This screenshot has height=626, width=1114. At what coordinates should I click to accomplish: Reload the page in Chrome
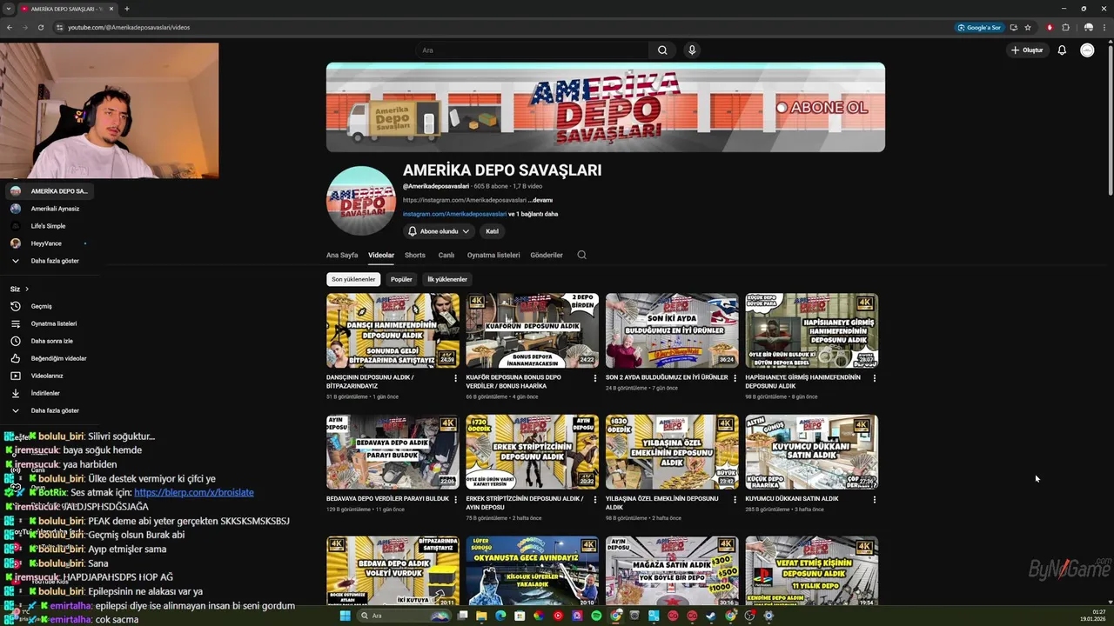[40, 27]
